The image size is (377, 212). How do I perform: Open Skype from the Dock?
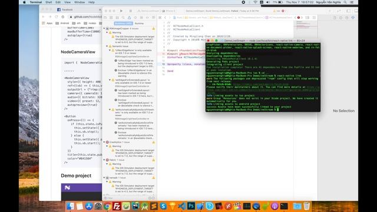tap(163, 206)
